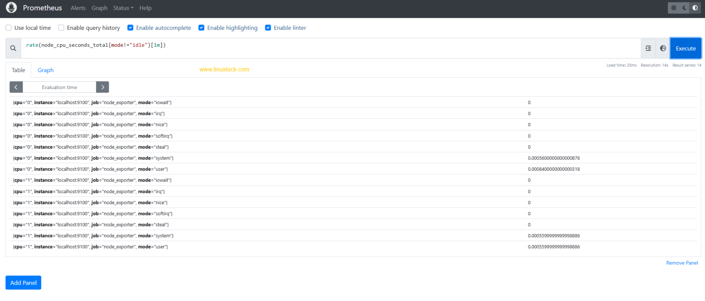Click the Remove Panel link

(x=682, y=263)
